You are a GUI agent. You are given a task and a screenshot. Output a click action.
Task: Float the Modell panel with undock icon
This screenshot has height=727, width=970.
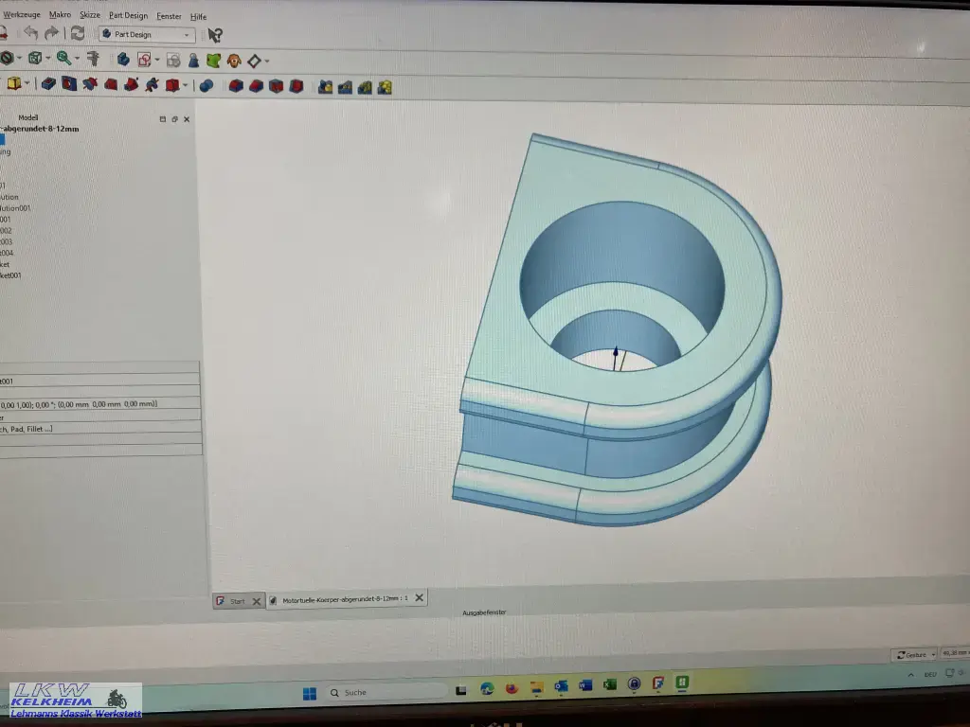[x=174, y=119]
